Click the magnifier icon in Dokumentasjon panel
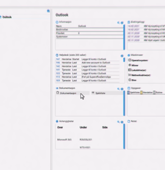The width and height of the screenshot is (165, 170). click(x=118, y=89)
